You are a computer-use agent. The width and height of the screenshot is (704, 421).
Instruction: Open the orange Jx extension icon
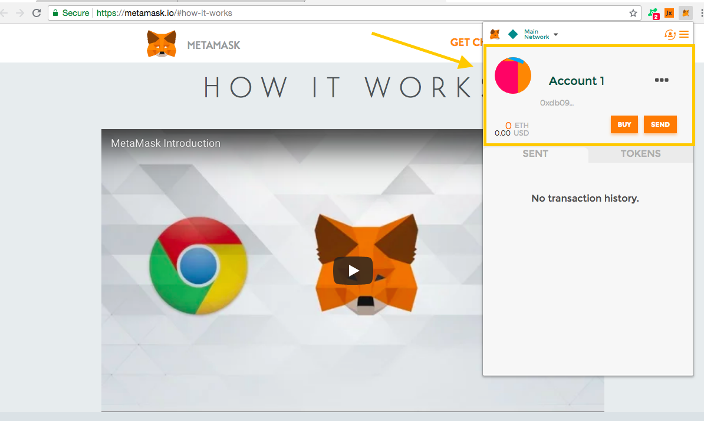pos(669,13)
